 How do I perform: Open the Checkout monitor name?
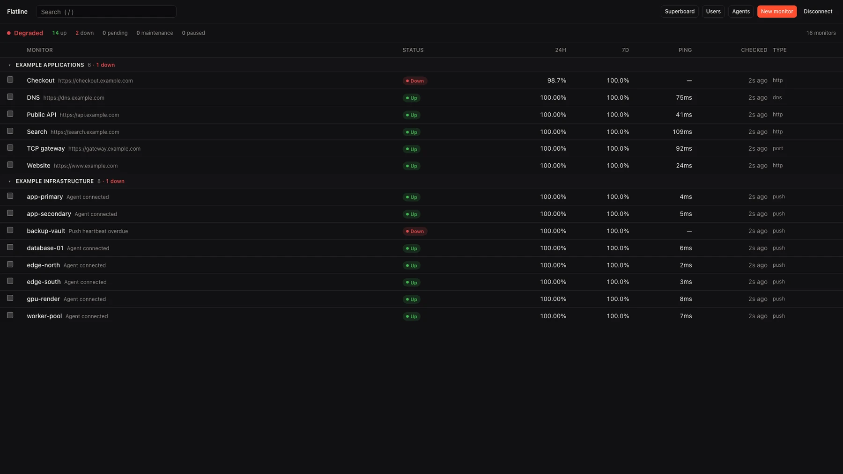click(x=41, y=80)
